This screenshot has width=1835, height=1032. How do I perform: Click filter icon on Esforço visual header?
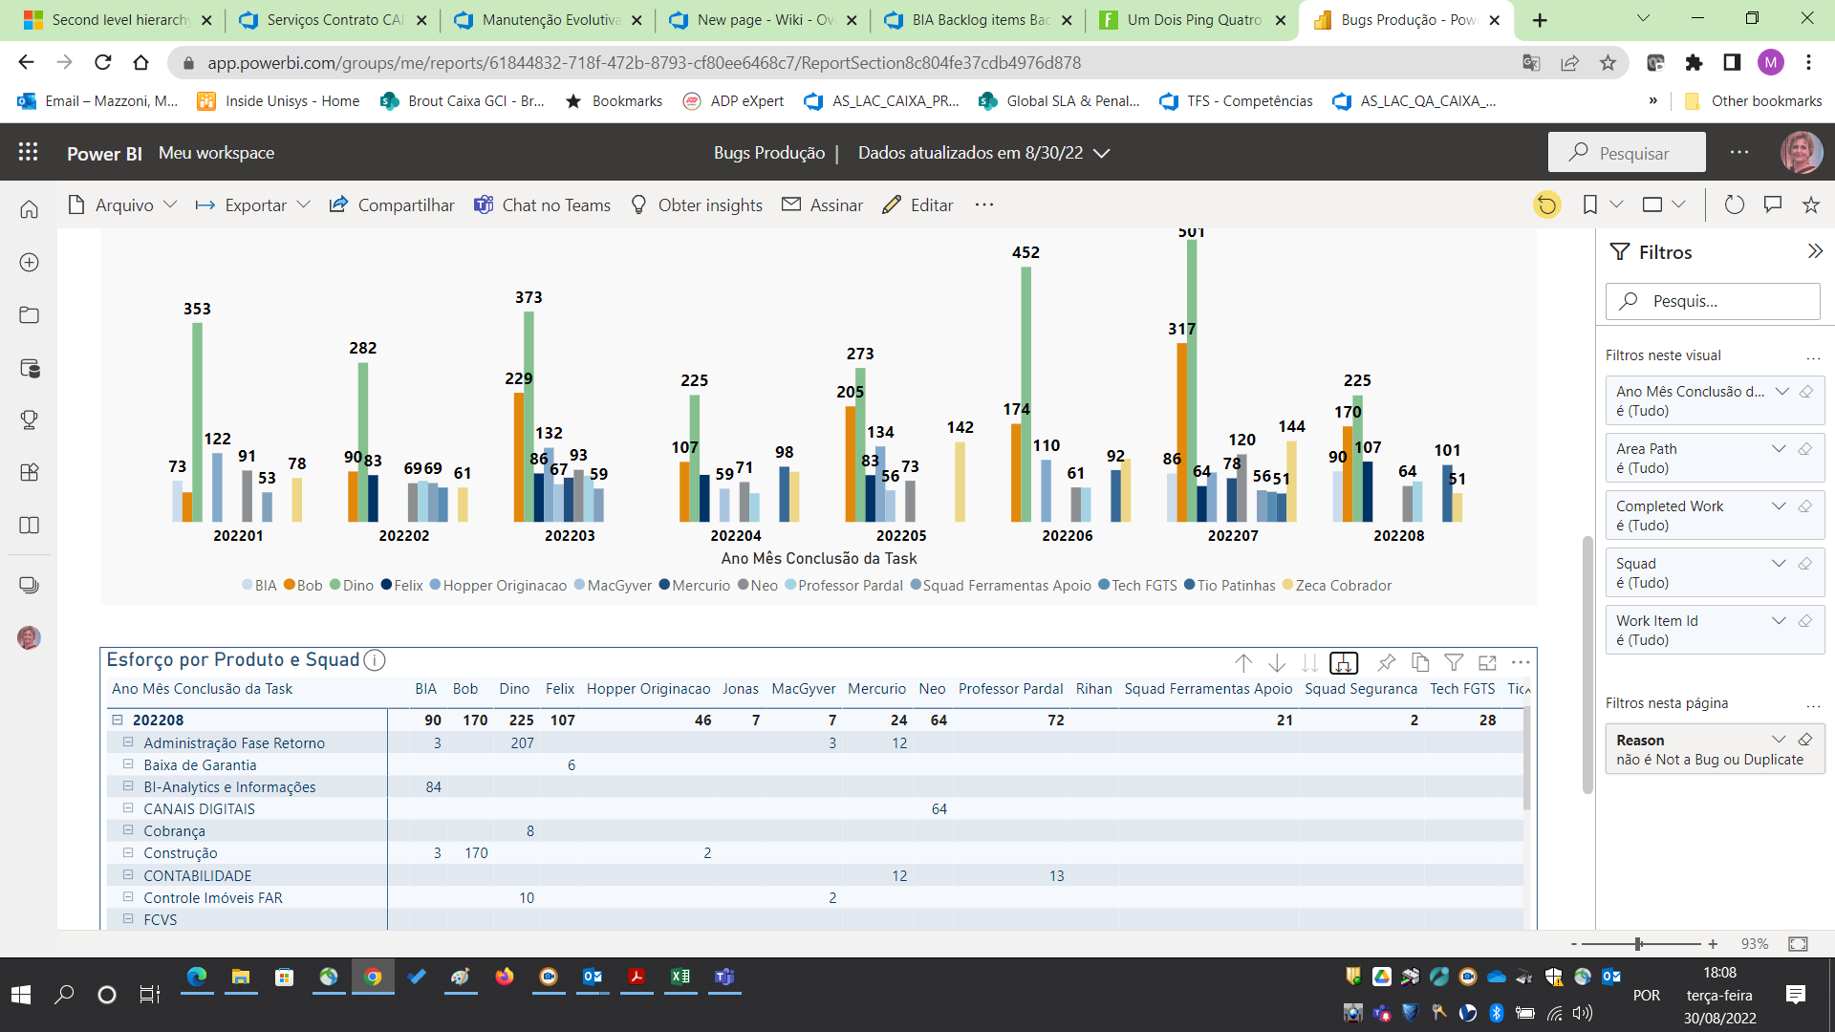(x=1454, y=662)
